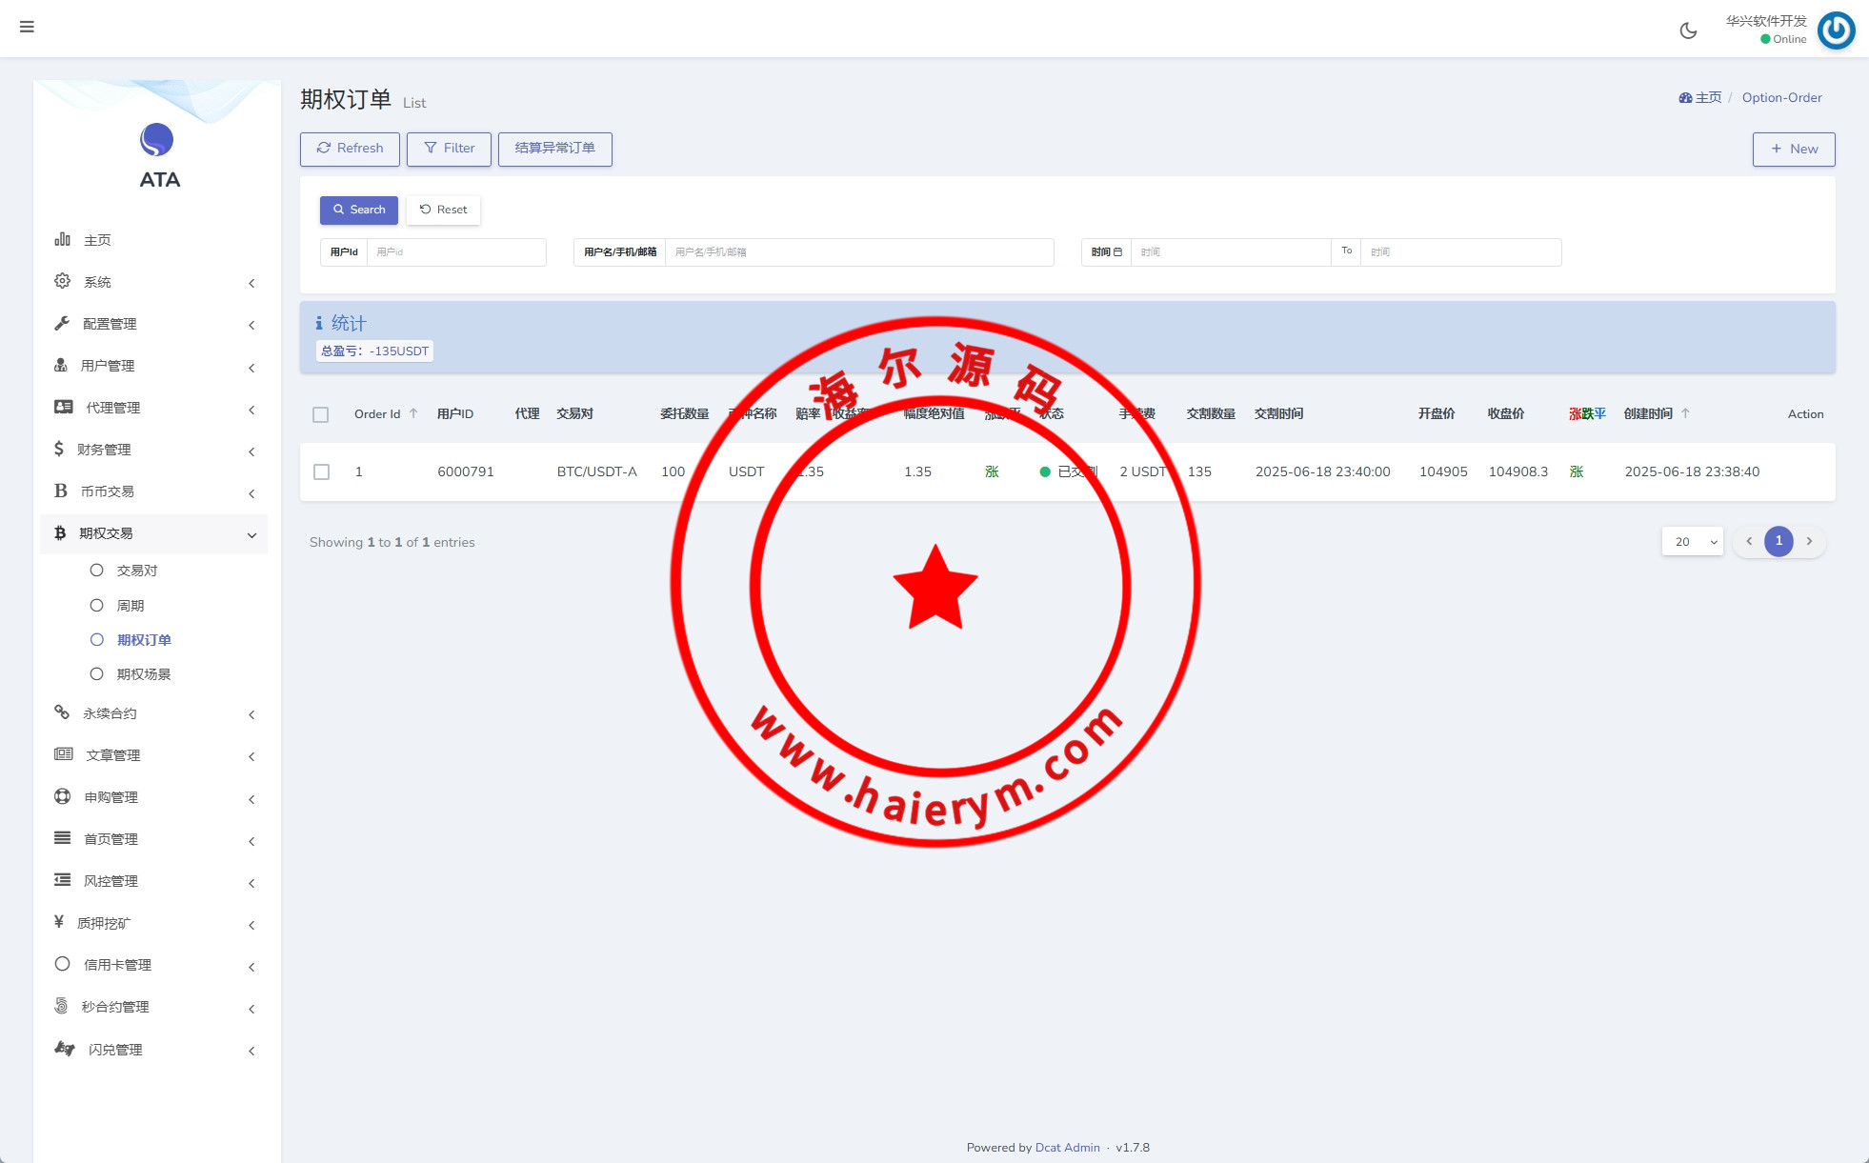
Task: Click the 结算异常订单 button
Action: 554,149
